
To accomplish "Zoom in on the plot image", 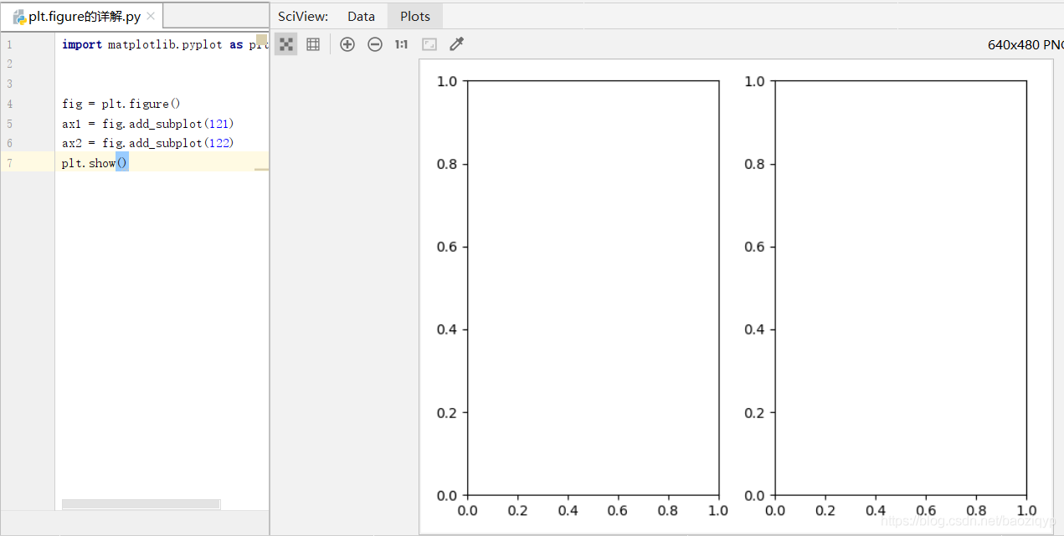I will pyautogui.click(x=347, y=44).
